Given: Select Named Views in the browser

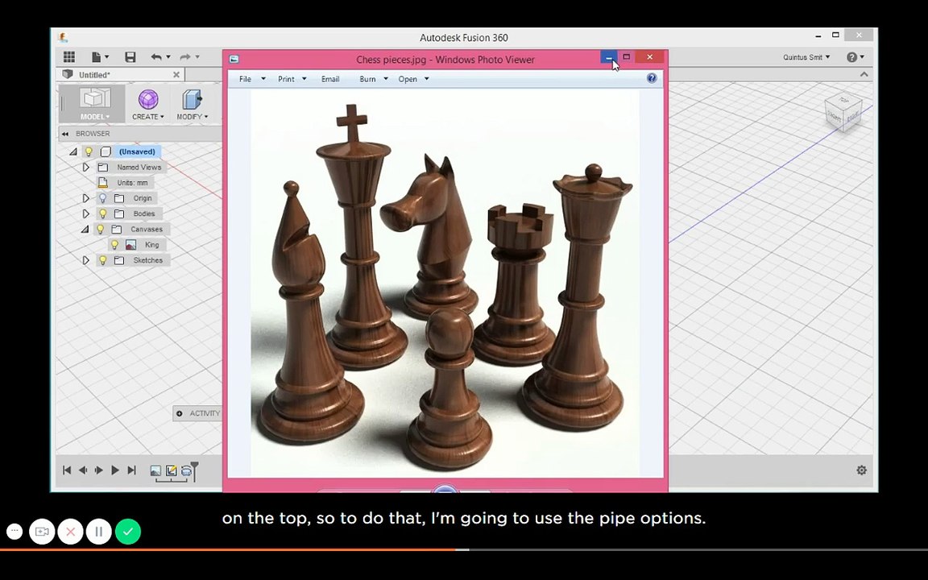Looking at the screenshot, I should (x=139, y=168).
